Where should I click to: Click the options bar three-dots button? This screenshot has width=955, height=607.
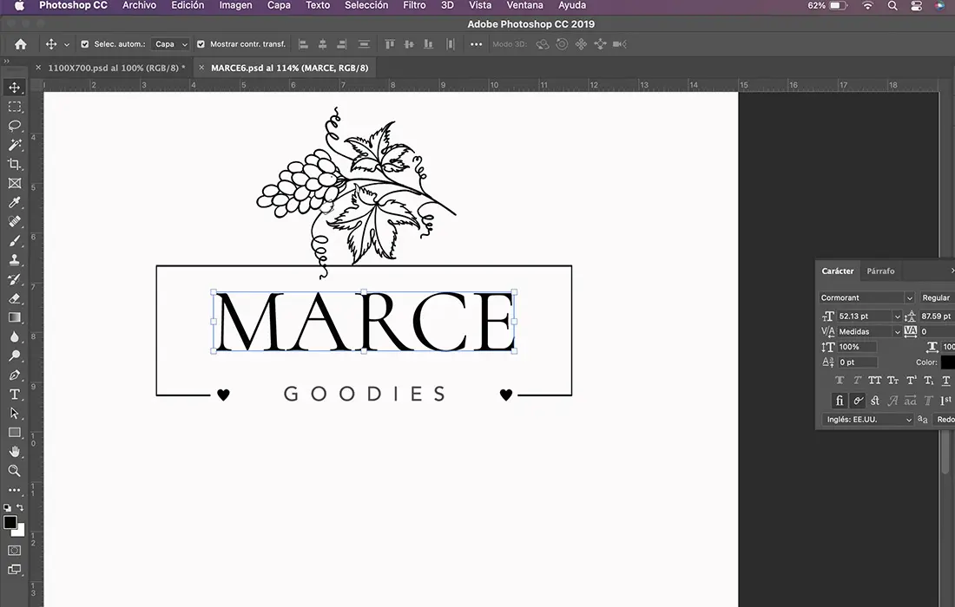coord(476,44)
